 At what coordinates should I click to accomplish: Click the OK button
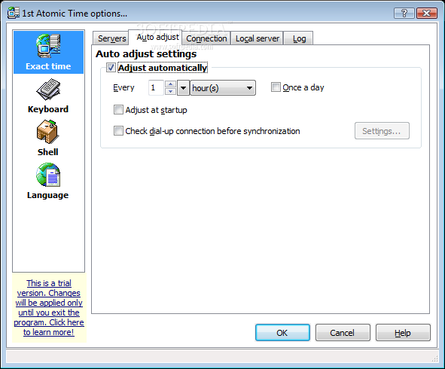[282, 332]
